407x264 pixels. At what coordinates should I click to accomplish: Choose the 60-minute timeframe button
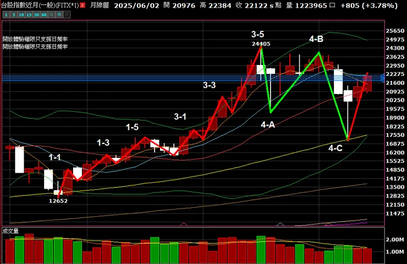coord(44,15)
